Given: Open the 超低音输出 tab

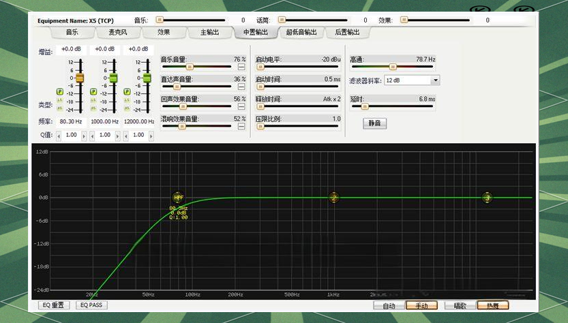Looking at the screenshot, I should pos(301,32).
